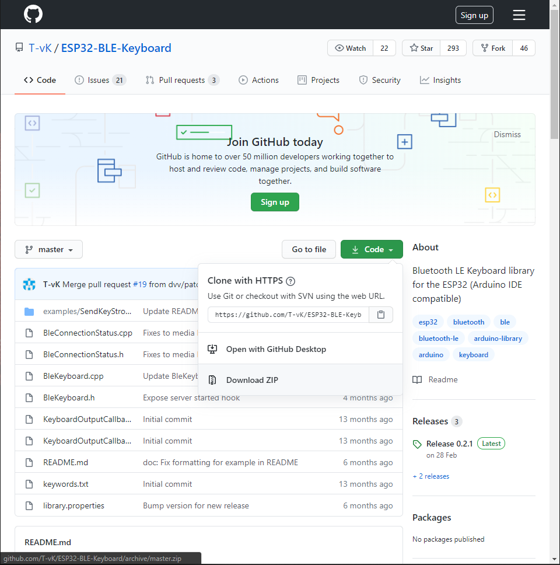Open the forks count 46
The image size is (560, 565).
coord(524,48)
